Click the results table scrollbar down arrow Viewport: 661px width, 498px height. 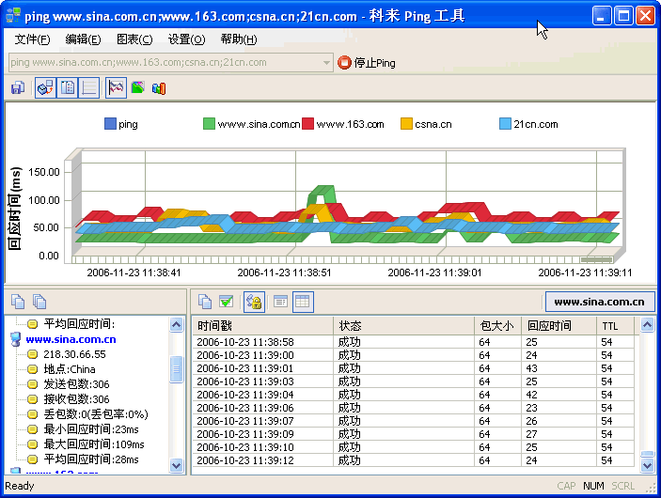pos(647,464)
